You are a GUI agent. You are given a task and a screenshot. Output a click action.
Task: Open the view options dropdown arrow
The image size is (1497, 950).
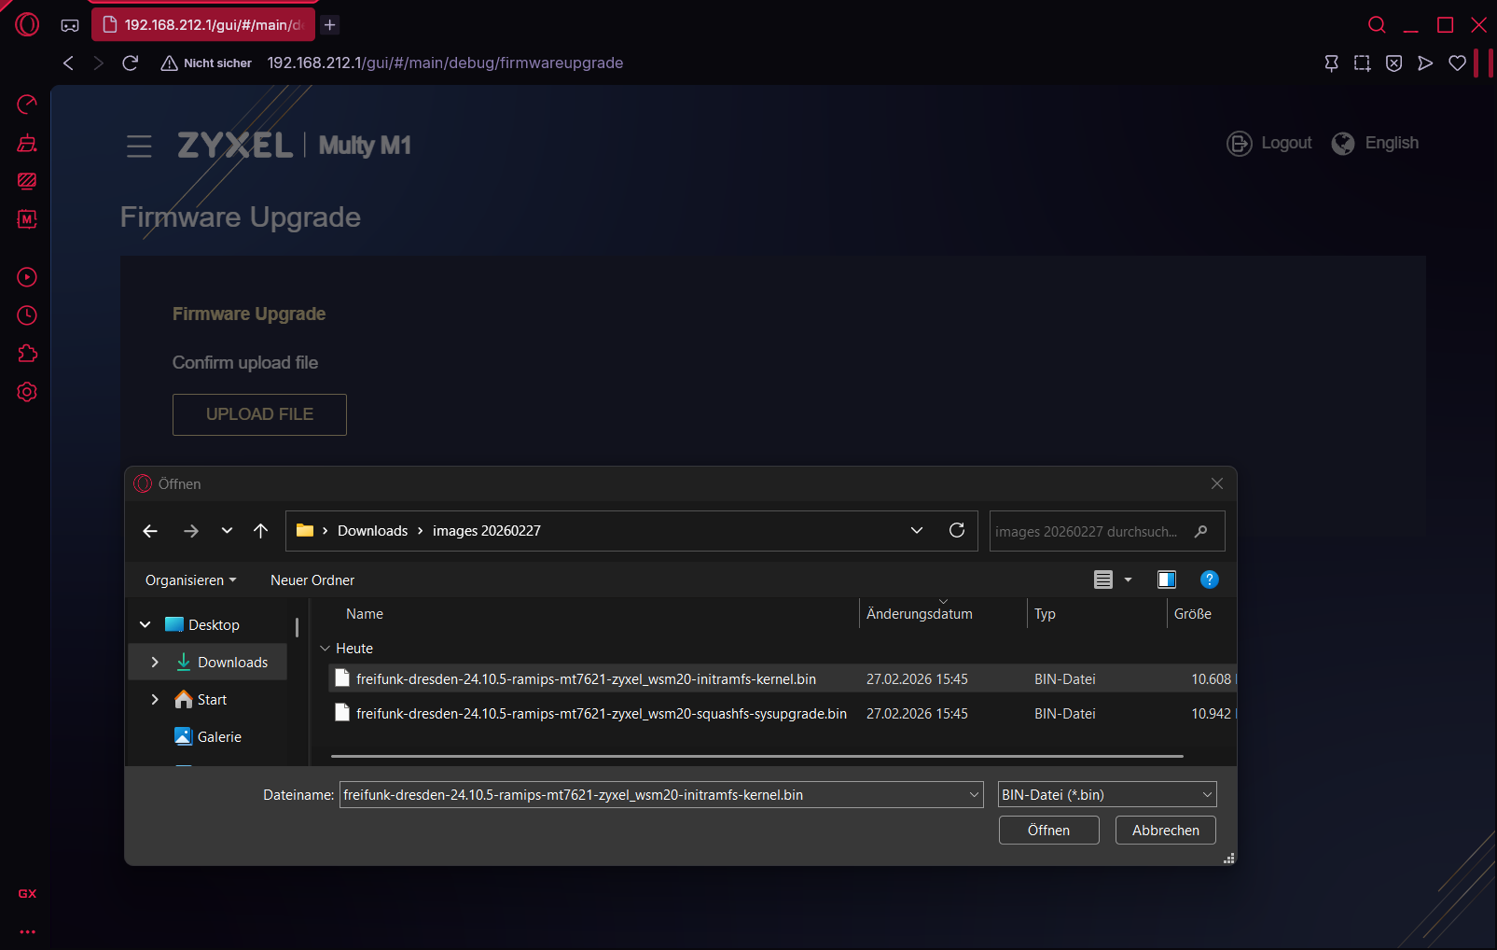point(1128,580)
